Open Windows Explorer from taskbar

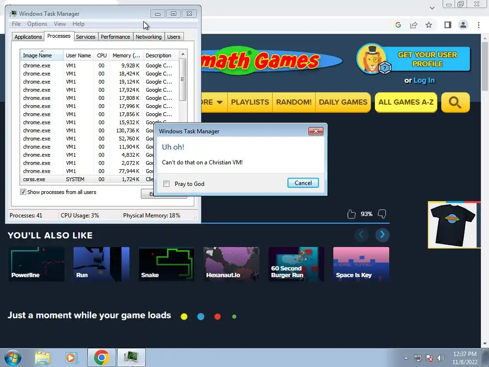[x=43, y=357]
